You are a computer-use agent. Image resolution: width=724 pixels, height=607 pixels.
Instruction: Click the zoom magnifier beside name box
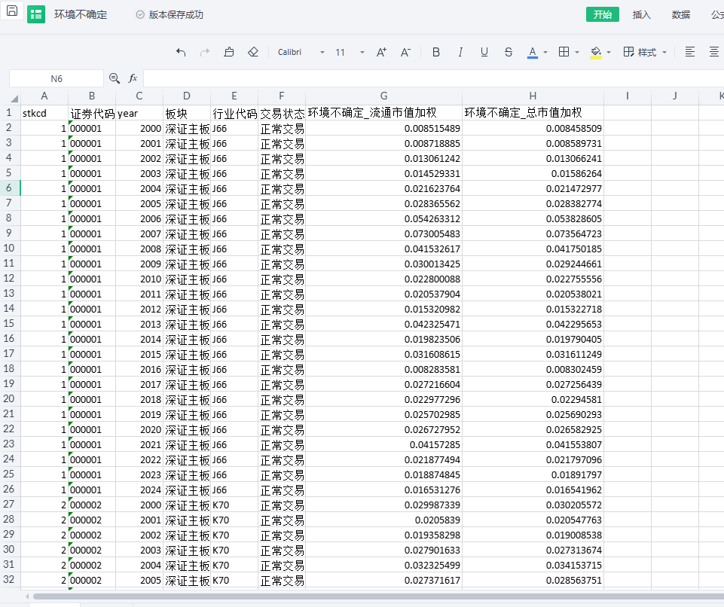(115, 78)
